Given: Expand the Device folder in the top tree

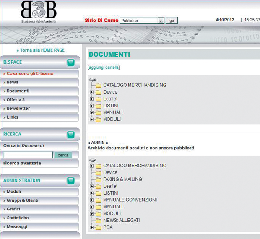Looking at the screenshot, I should click(92, 92).
